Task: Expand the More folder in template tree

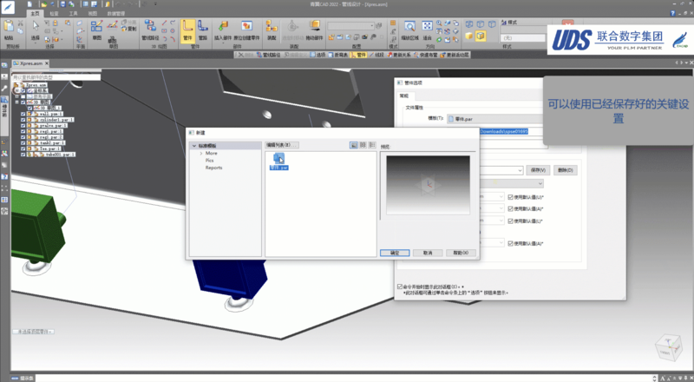Action: [x=201, y=153]
